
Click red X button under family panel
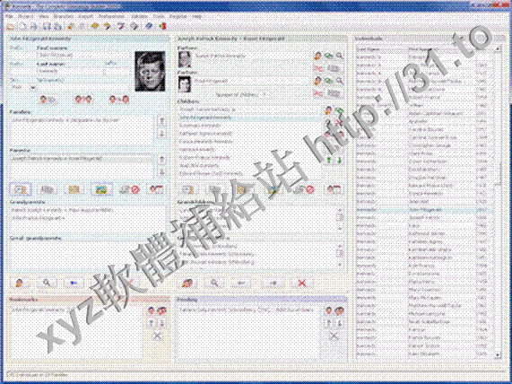pyautogui.click(x=302, y=283)
